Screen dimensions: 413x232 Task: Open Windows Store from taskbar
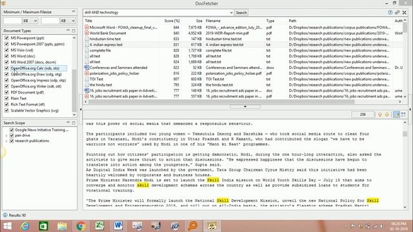[x=43, y=226]
